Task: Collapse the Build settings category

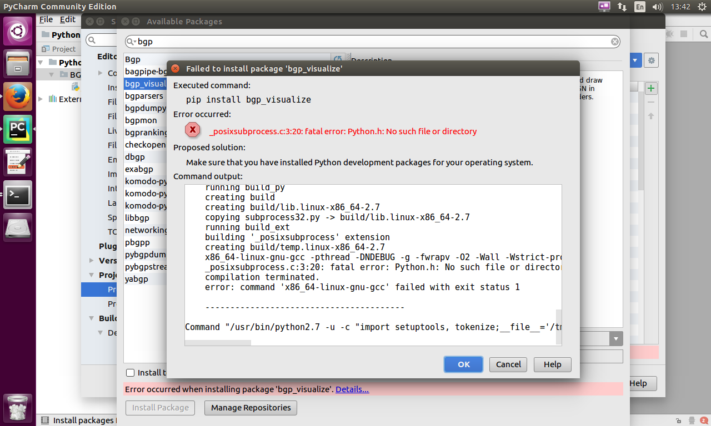Action: coord(92,318)
